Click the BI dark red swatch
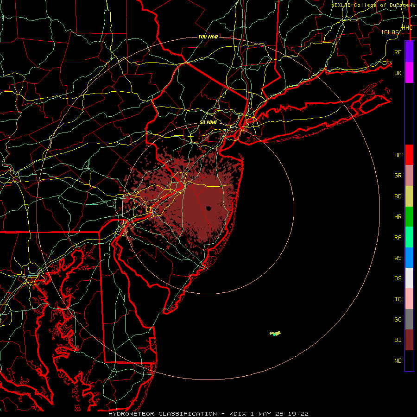The height and width of the screenshot is (417, 417). (409, 340)
